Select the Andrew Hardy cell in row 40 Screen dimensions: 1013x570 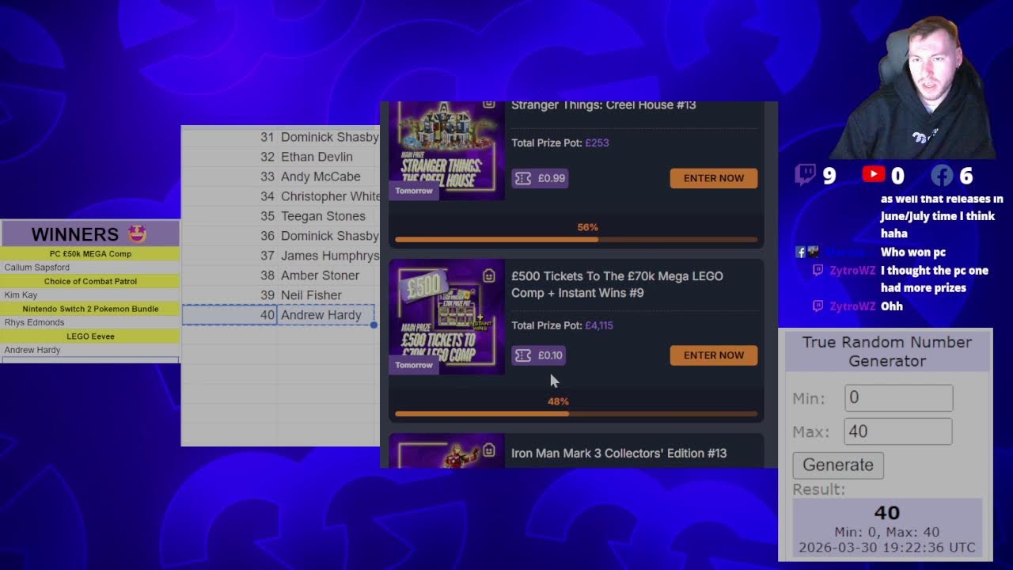[x=326, y=315]
